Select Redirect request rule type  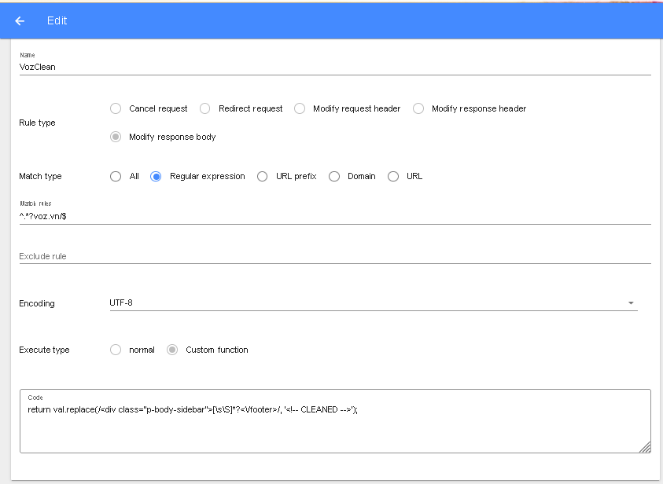pos(204,108)
